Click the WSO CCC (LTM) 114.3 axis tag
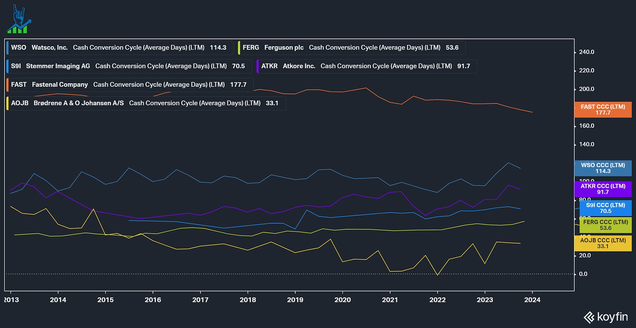The height and width of the screenshot is (328, 636). point(603,168)
